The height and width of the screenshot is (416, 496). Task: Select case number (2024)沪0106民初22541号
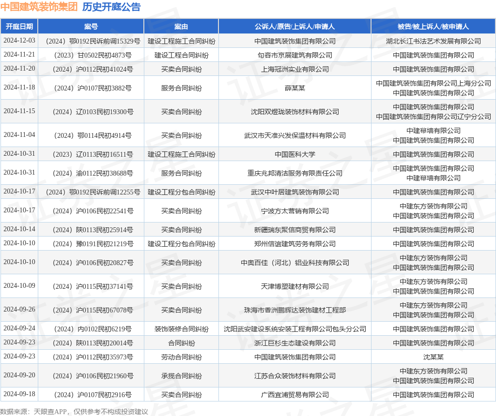pyautogui.click(x=91, y=211)
